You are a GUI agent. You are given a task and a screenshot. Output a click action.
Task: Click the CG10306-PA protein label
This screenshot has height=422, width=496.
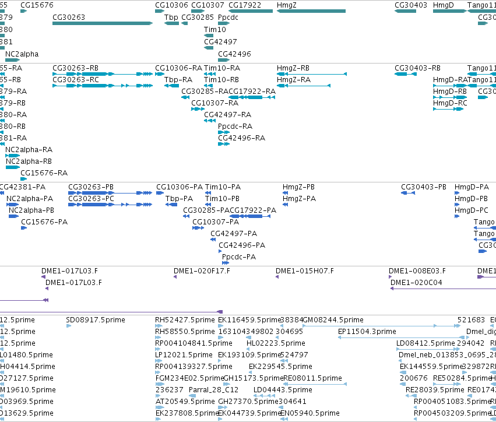(x=180, y=187)
